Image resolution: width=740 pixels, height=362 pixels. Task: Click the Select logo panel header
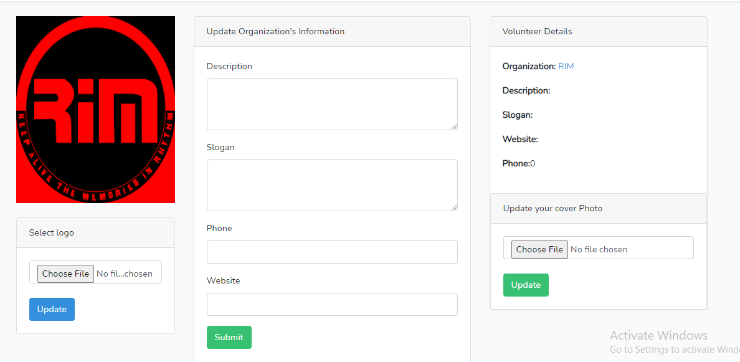pyautogui.click(x=52, y=232)
